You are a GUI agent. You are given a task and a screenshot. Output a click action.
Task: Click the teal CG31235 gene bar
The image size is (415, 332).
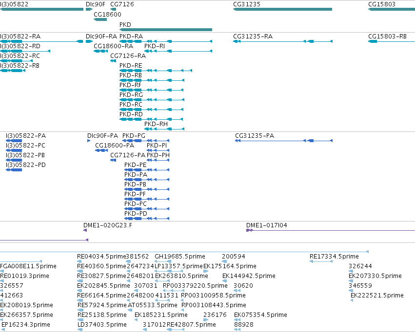(x=283, y=9)
